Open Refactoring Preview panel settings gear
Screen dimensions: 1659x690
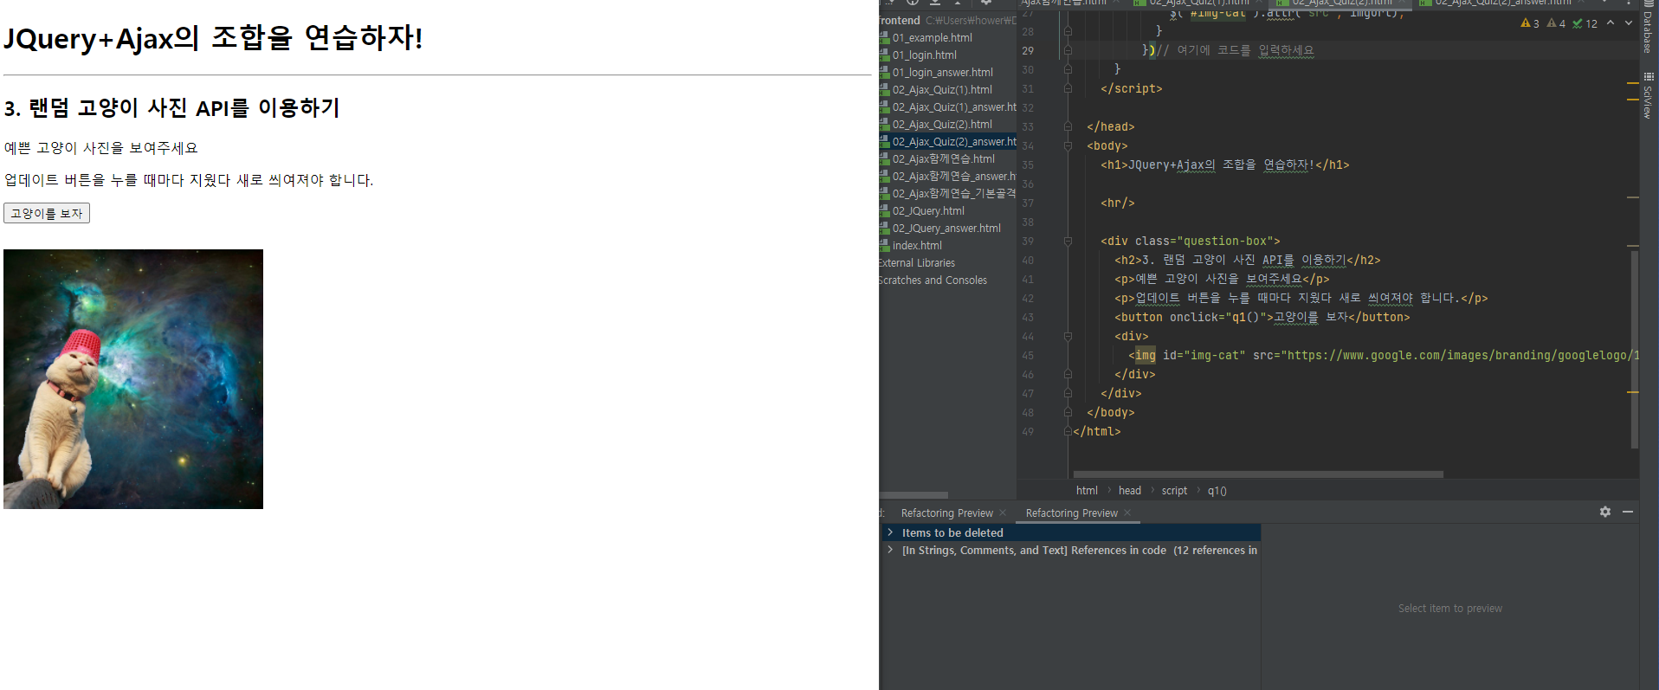(1605, 512)
